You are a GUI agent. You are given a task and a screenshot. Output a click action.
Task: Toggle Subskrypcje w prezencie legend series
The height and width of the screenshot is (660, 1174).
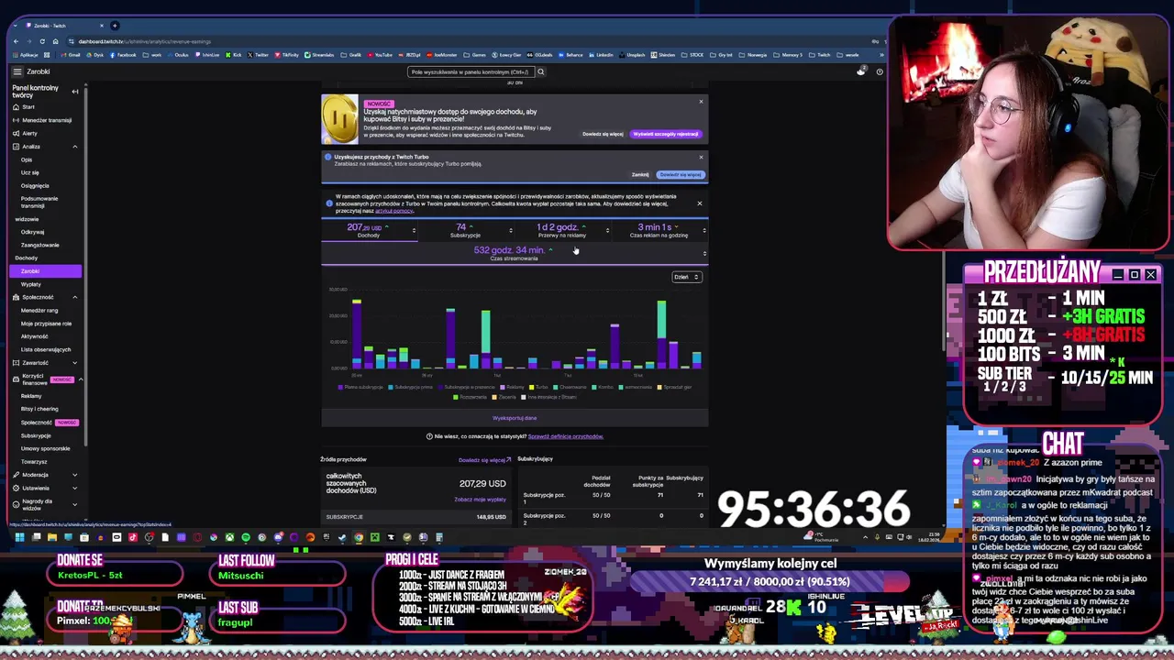[467, 387]
